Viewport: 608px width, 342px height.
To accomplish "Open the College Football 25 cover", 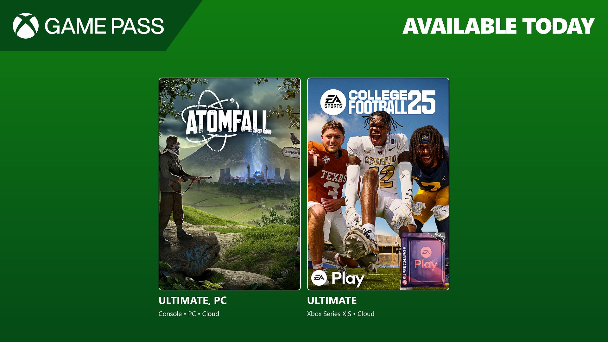I will pos(378,184).
